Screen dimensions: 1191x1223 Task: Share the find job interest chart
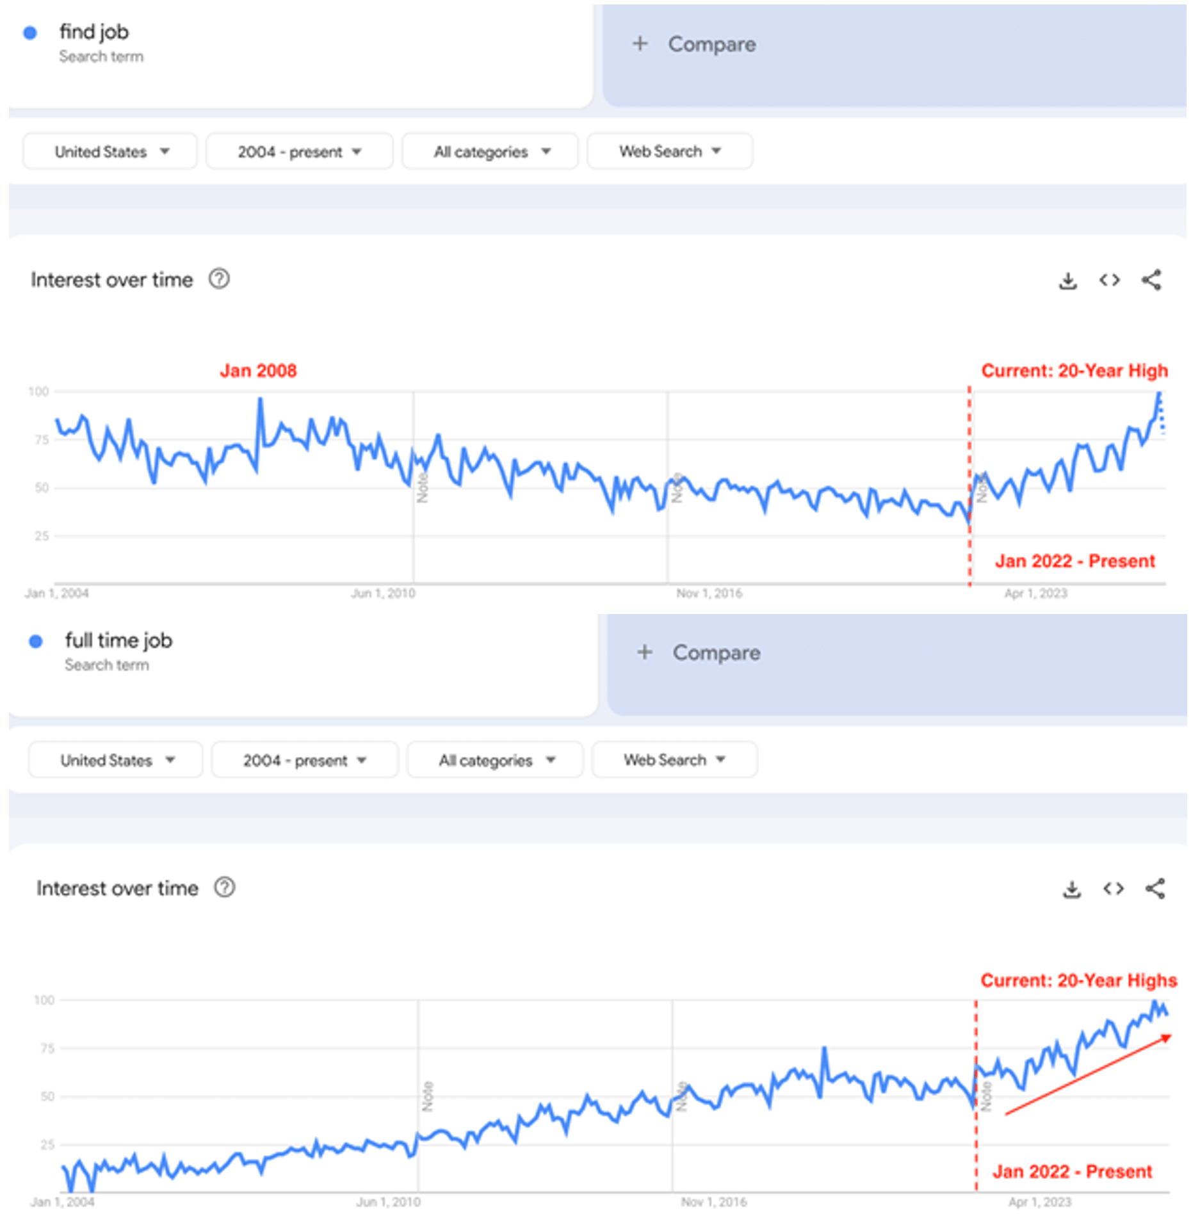click(x=1151, y=280)
